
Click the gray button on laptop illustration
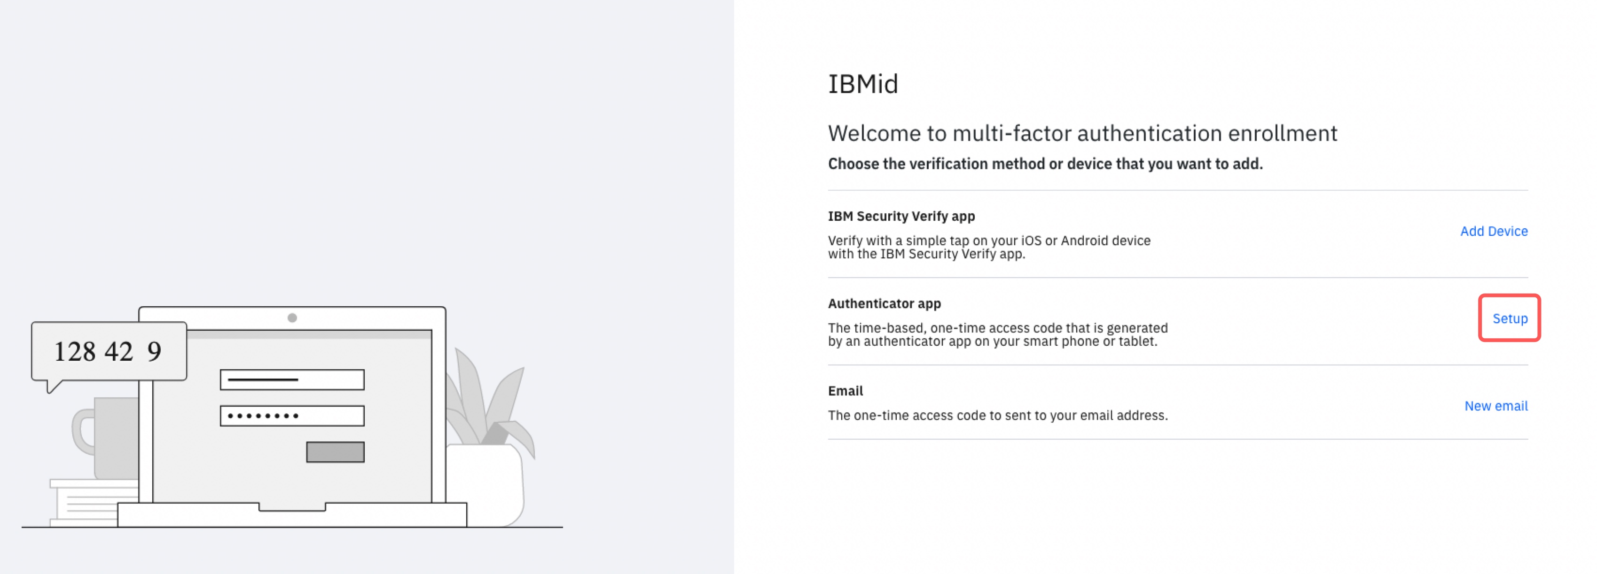click(x=336, y=452)
